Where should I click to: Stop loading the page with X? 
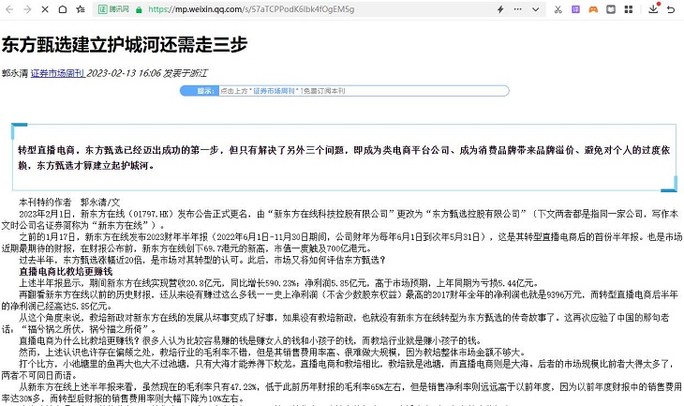[x=44, y=8]
